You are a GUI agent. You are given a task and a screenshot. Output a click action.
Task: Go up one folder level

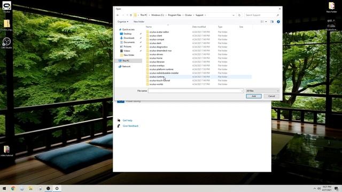coord(131,15)
